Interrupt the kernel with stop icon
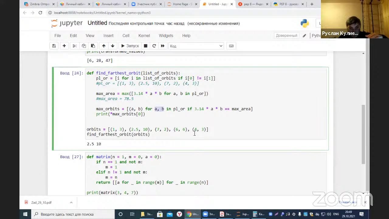 tap(146, 46)
